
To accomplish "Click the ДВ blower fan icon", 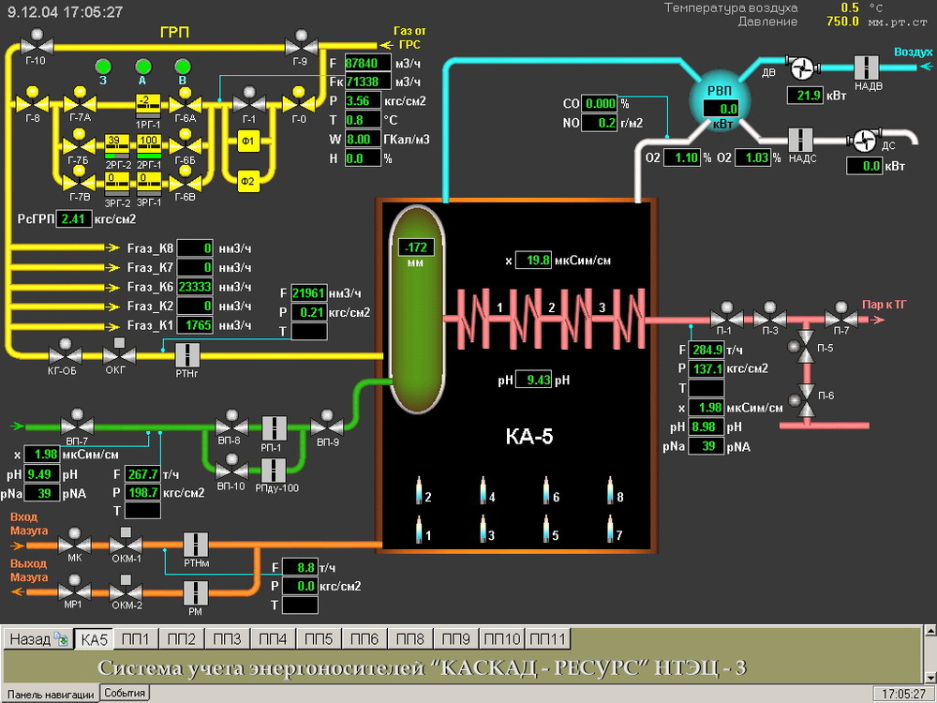I will tap(802, 67).
